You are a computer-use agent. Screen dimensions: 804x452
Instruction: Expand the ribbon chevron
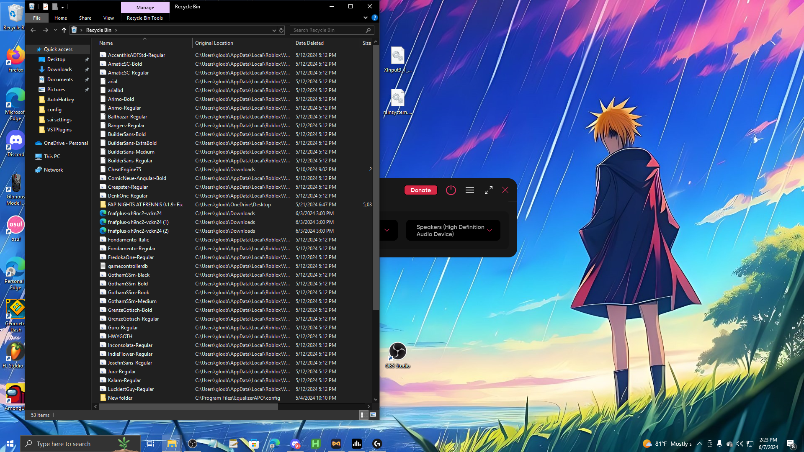click(365, 18)
